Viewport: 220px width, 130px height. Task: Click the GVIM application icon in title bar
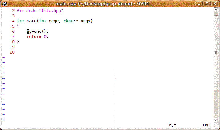click(5, 4)
